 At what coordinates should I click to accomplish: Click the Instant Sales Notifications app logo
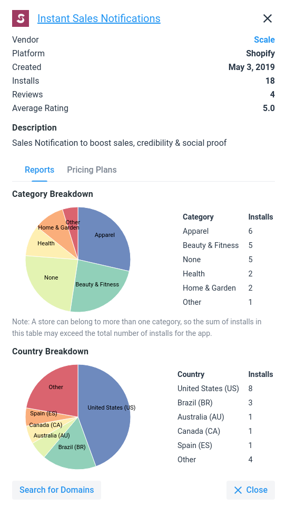click(21, 18)
